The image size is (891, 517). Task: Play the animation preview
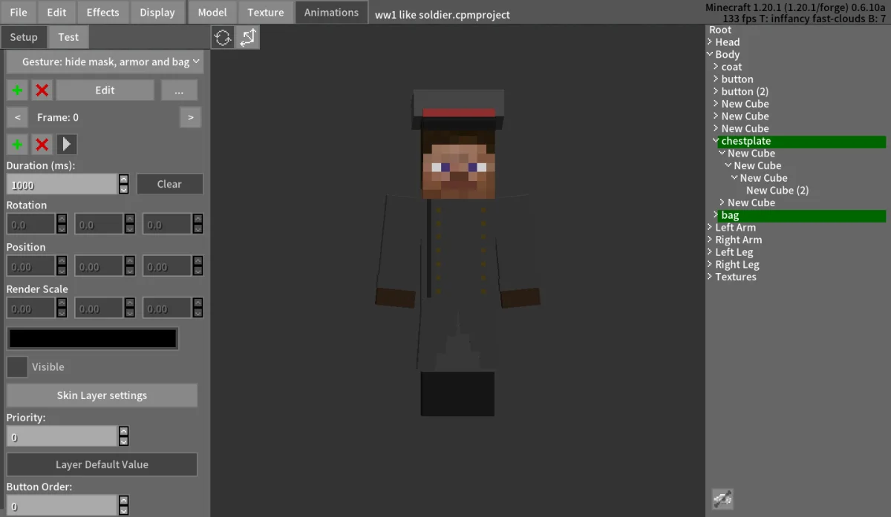(67, 145)
